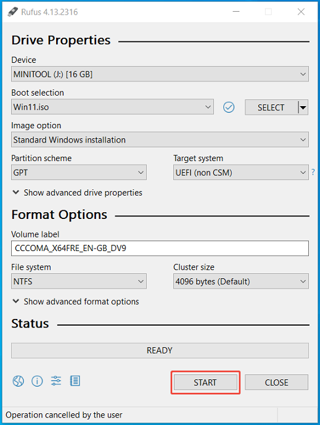
Task: Open the SELECT button split arrow
Action: pyautogui.click(x=303, y=107)
